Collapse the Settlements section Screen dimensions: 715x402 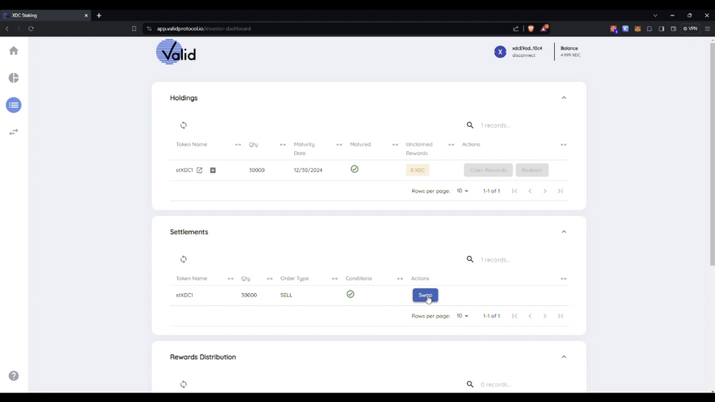coord(564,231)
